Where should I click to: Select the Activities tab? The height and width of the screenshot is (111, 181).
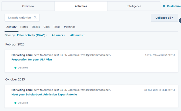(81, 6)
